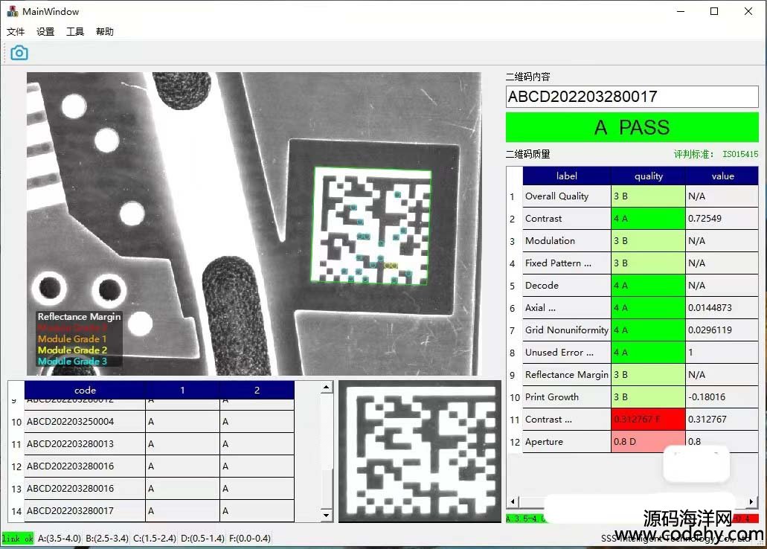Click right arrow of quality table scrollbar
767x549 pixels.
pyautogui.click(x=752, y=501)
